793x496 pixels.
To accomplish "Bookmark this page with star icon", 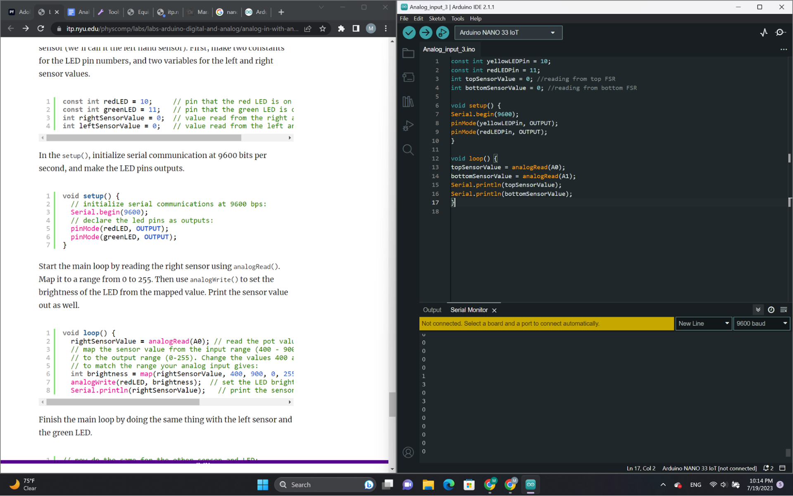I will click(x=323, y=28).
